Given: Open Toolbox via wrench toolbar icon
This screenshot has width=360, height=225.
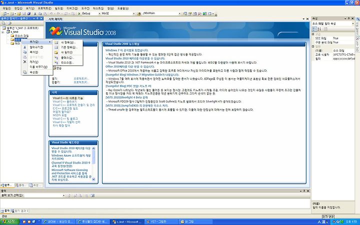Looking at the screenshot, I should 199,14.
